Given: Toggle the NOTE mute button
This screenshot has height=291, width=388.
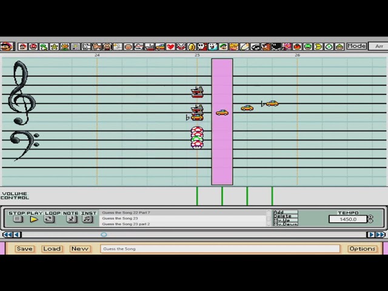Looking at the screenshot, I should tap(72, 219).
